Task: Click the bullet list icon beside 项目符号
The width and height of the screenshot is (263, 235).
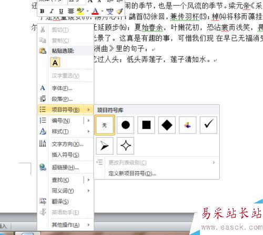Action: 43,109
